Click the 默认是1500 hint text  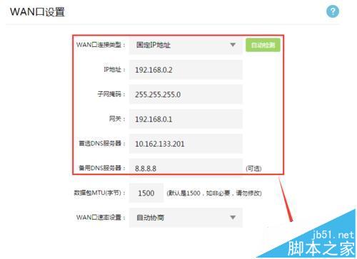pos(214,193)
